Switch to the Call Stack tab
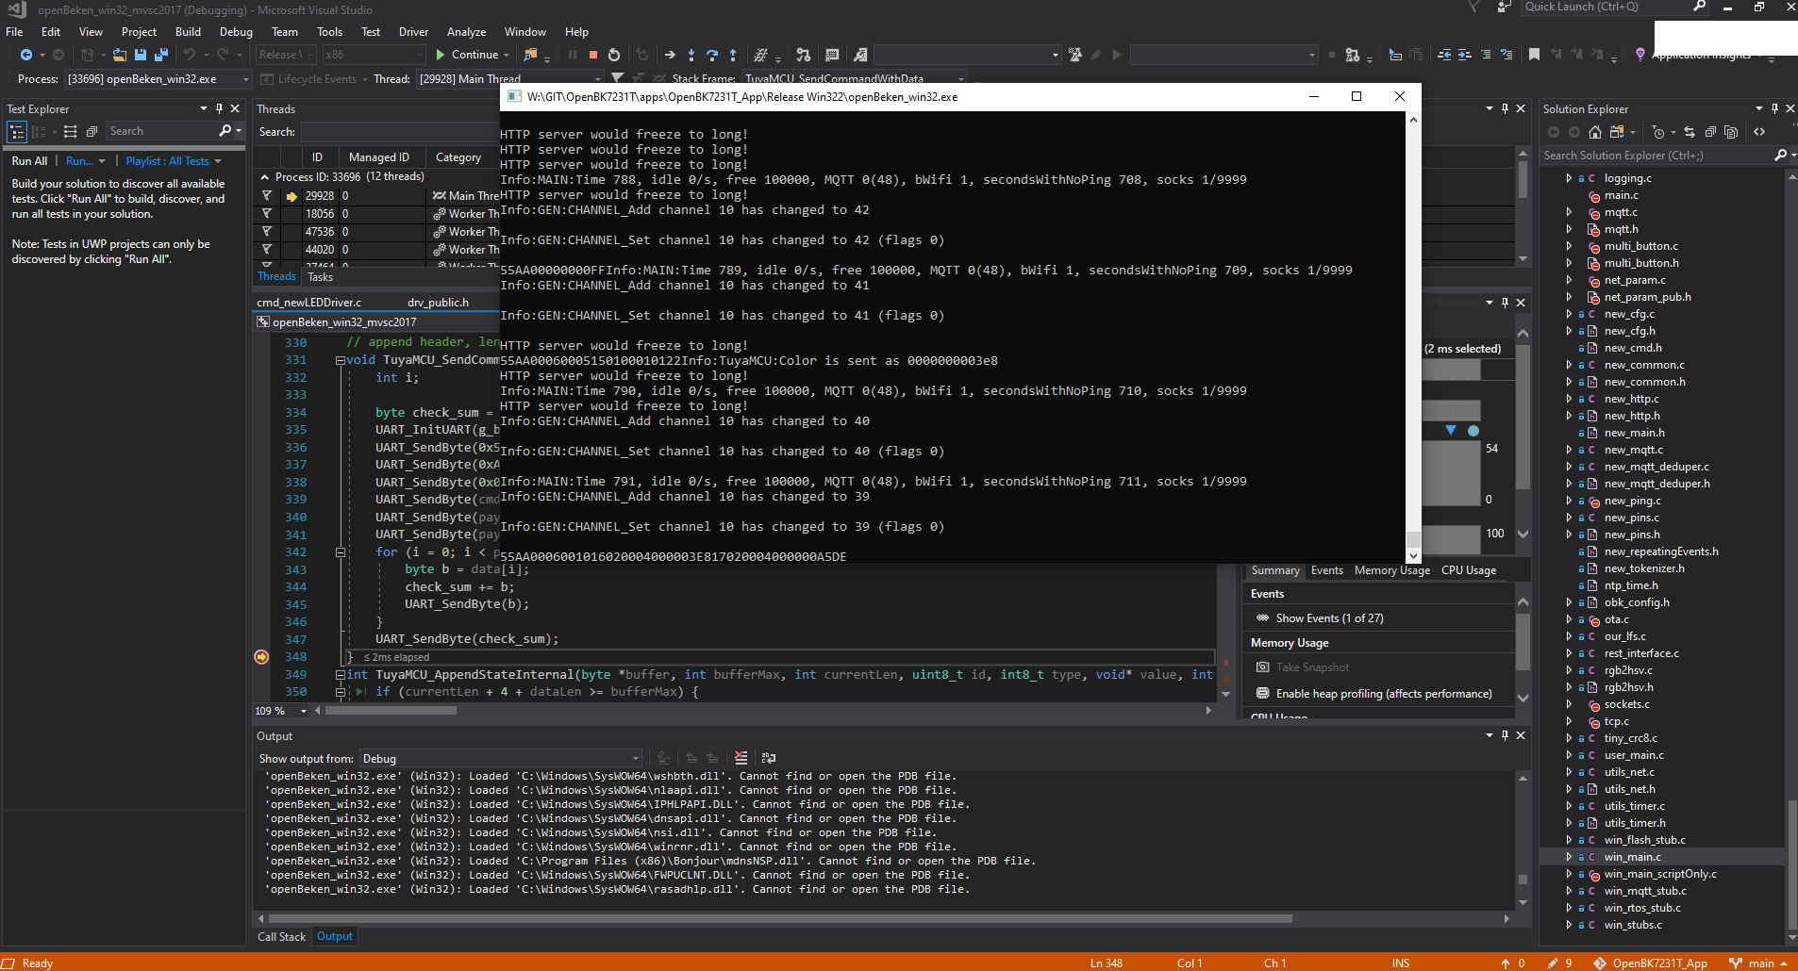This screenshot has width=1798, height=971. pyautogui.click(x=281, y=937)
